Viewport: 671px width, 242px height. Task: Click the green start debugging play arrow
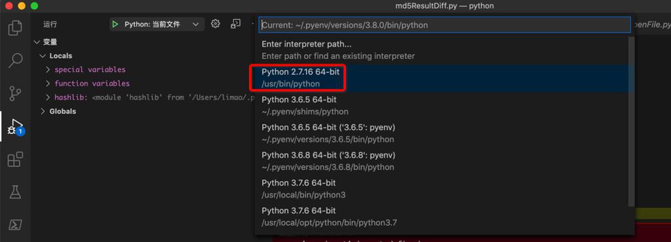click(115, 24)
